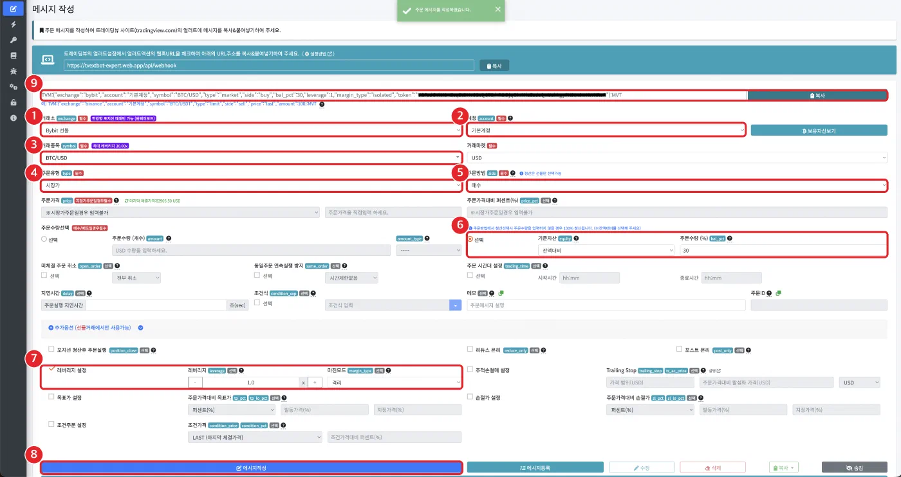Open the info circle sidebar icon
The height and width of the screenshot is (477, 901).
click(x=14, y=118)
